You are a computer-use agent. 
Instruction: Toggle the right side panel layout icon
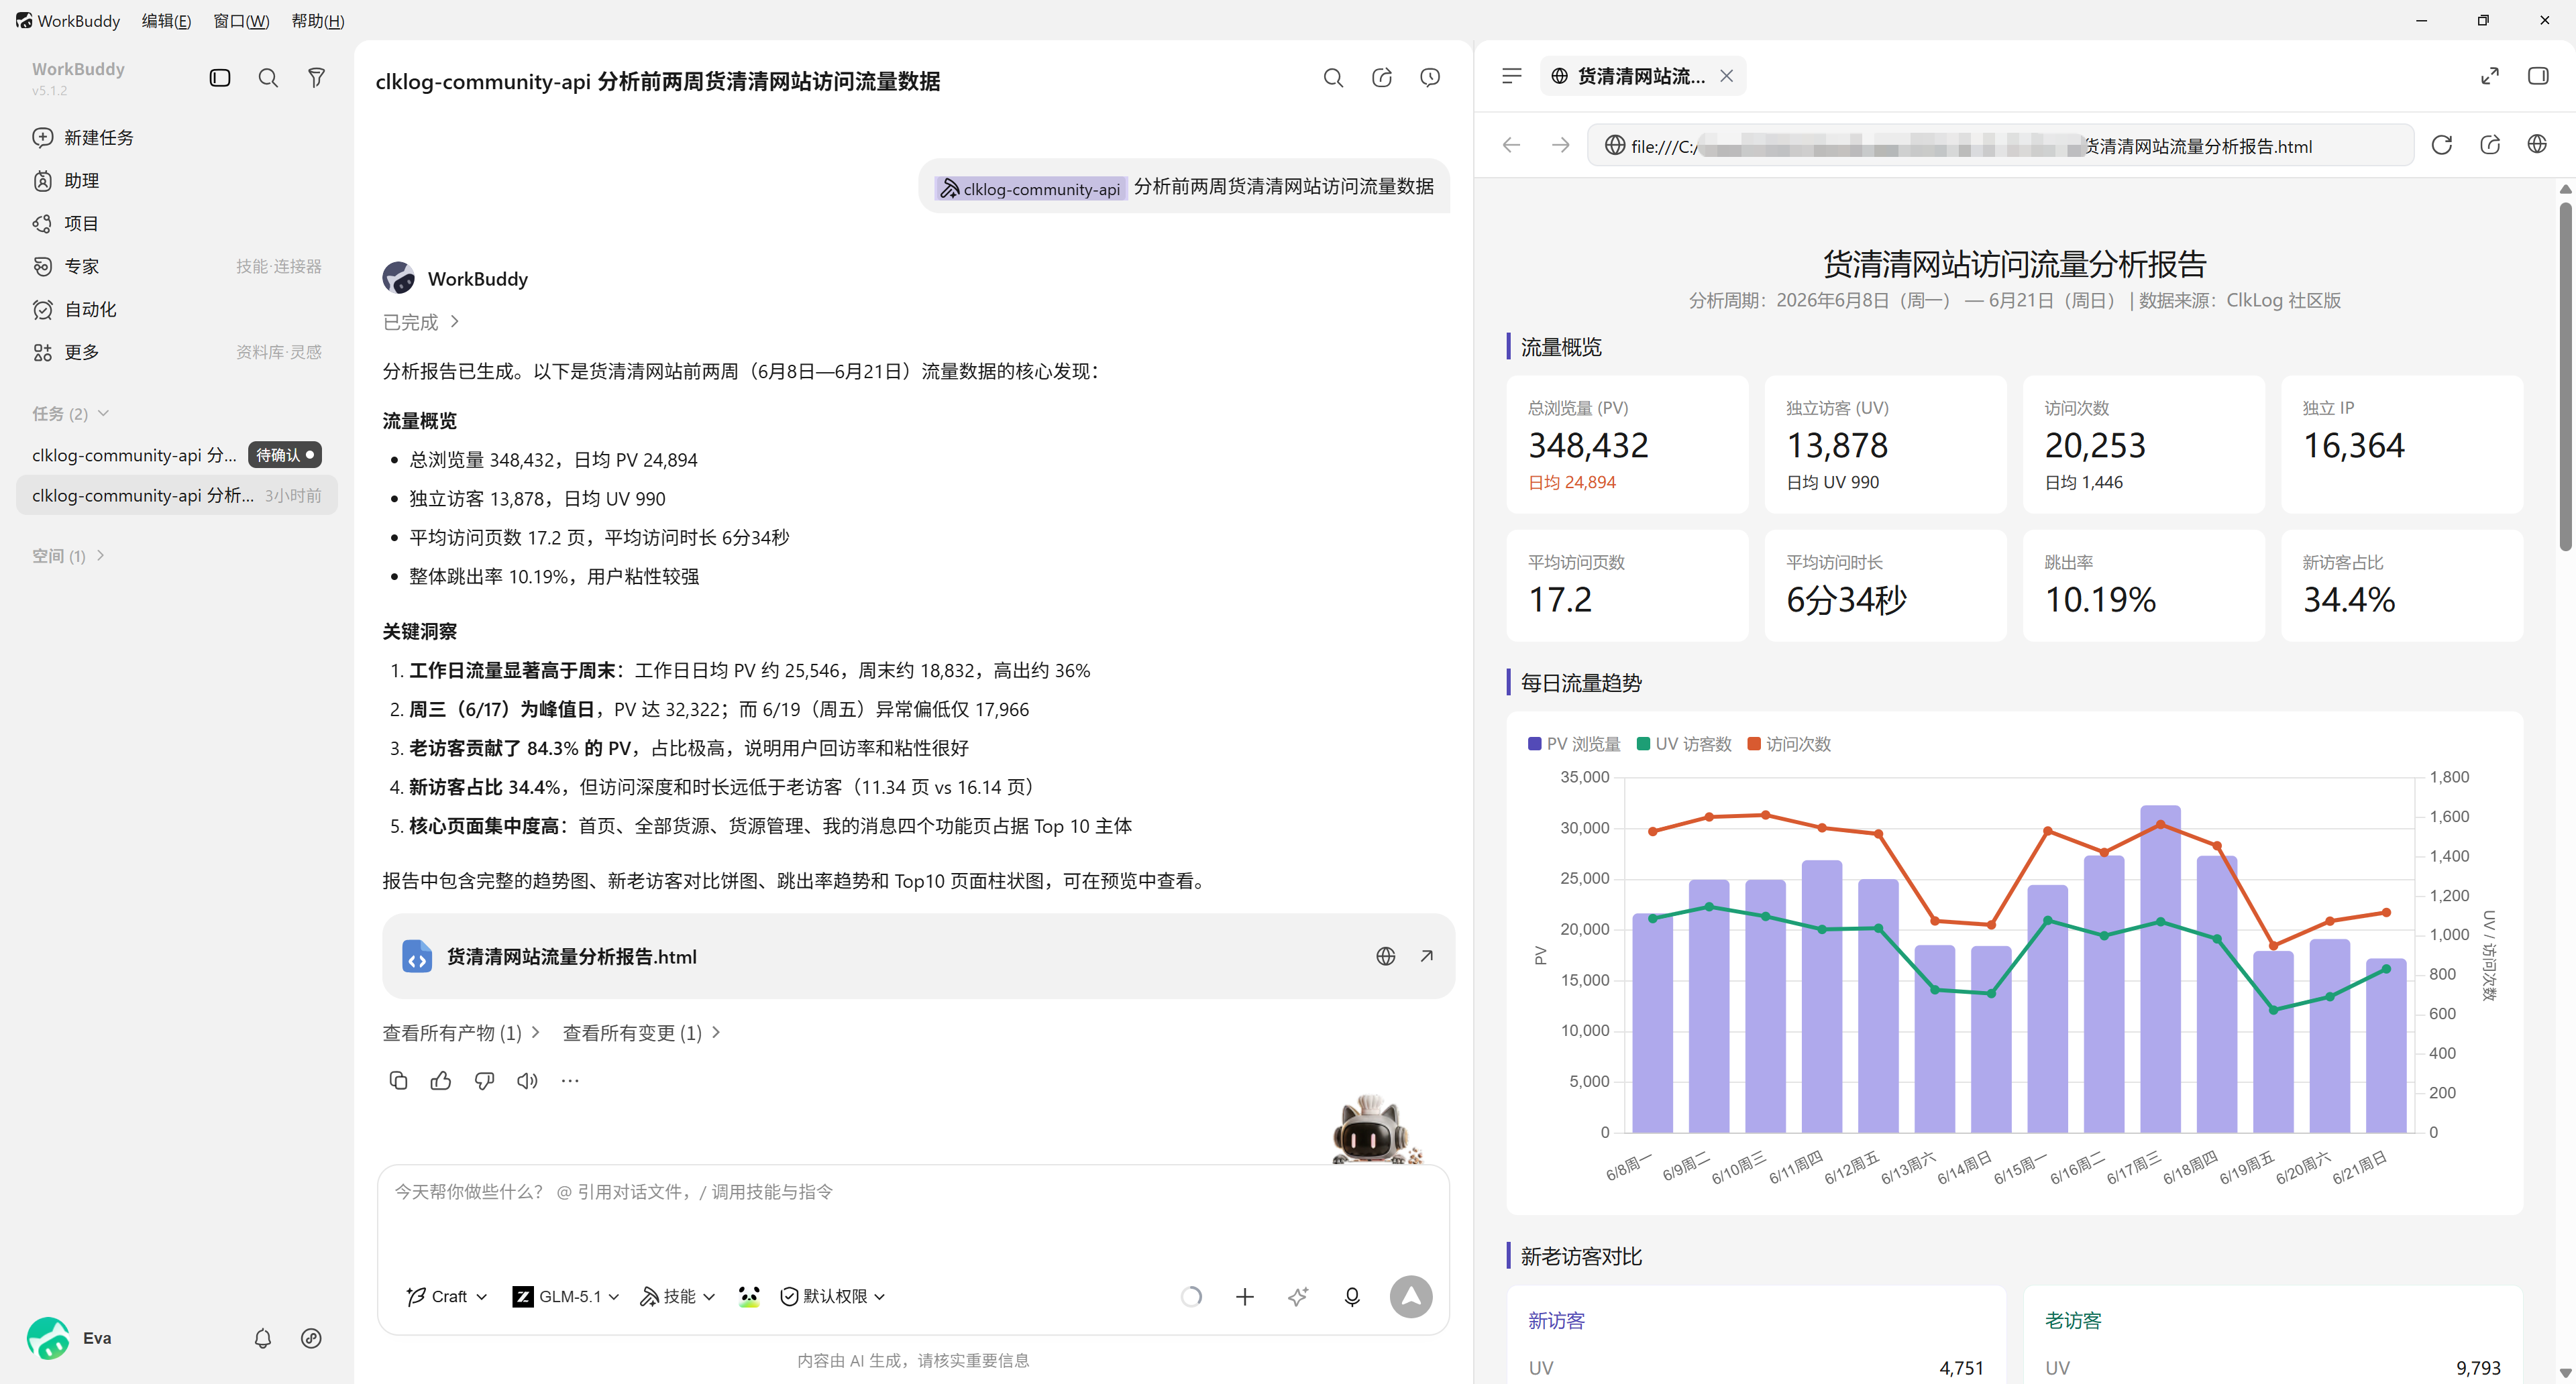[2538, 76]
